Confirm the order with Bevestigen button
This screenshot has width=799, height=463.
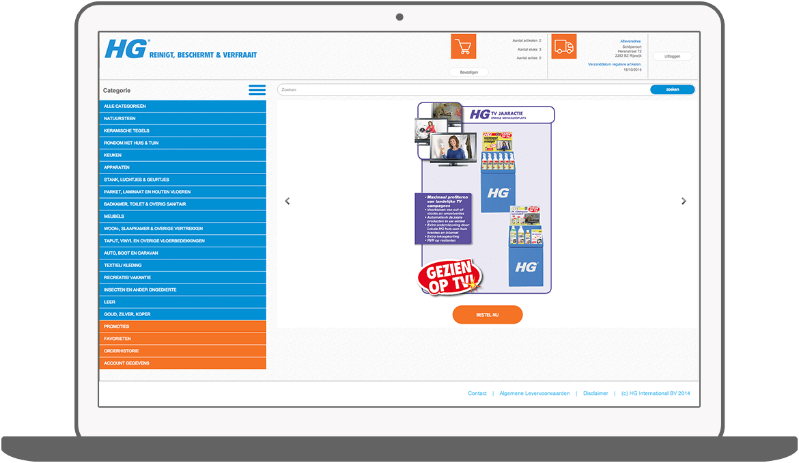click(468, 72)
